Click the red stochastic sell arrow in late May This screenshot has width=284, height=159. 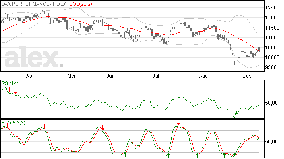coord(102,128)
